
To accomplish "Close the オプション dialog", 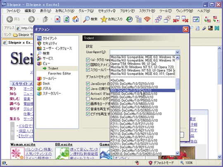I will point(185,29).
